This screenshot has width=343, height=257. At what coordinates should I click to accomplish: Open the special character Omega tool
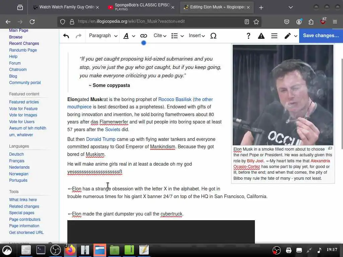tap(213, 36)
